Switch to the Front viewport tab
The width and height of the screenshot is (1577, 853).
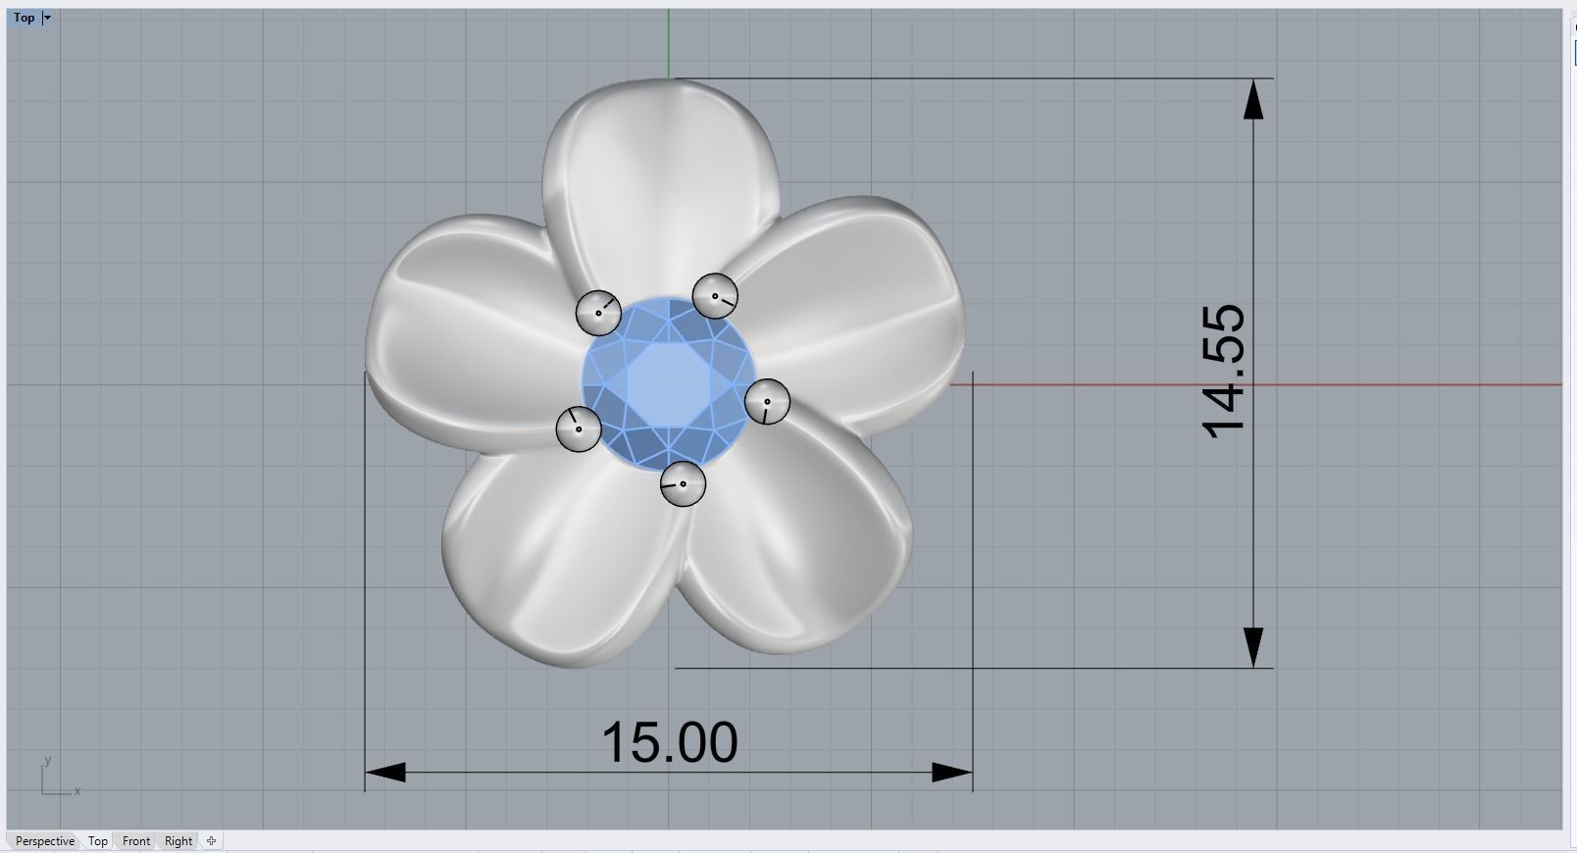click(x=136, y=841)
